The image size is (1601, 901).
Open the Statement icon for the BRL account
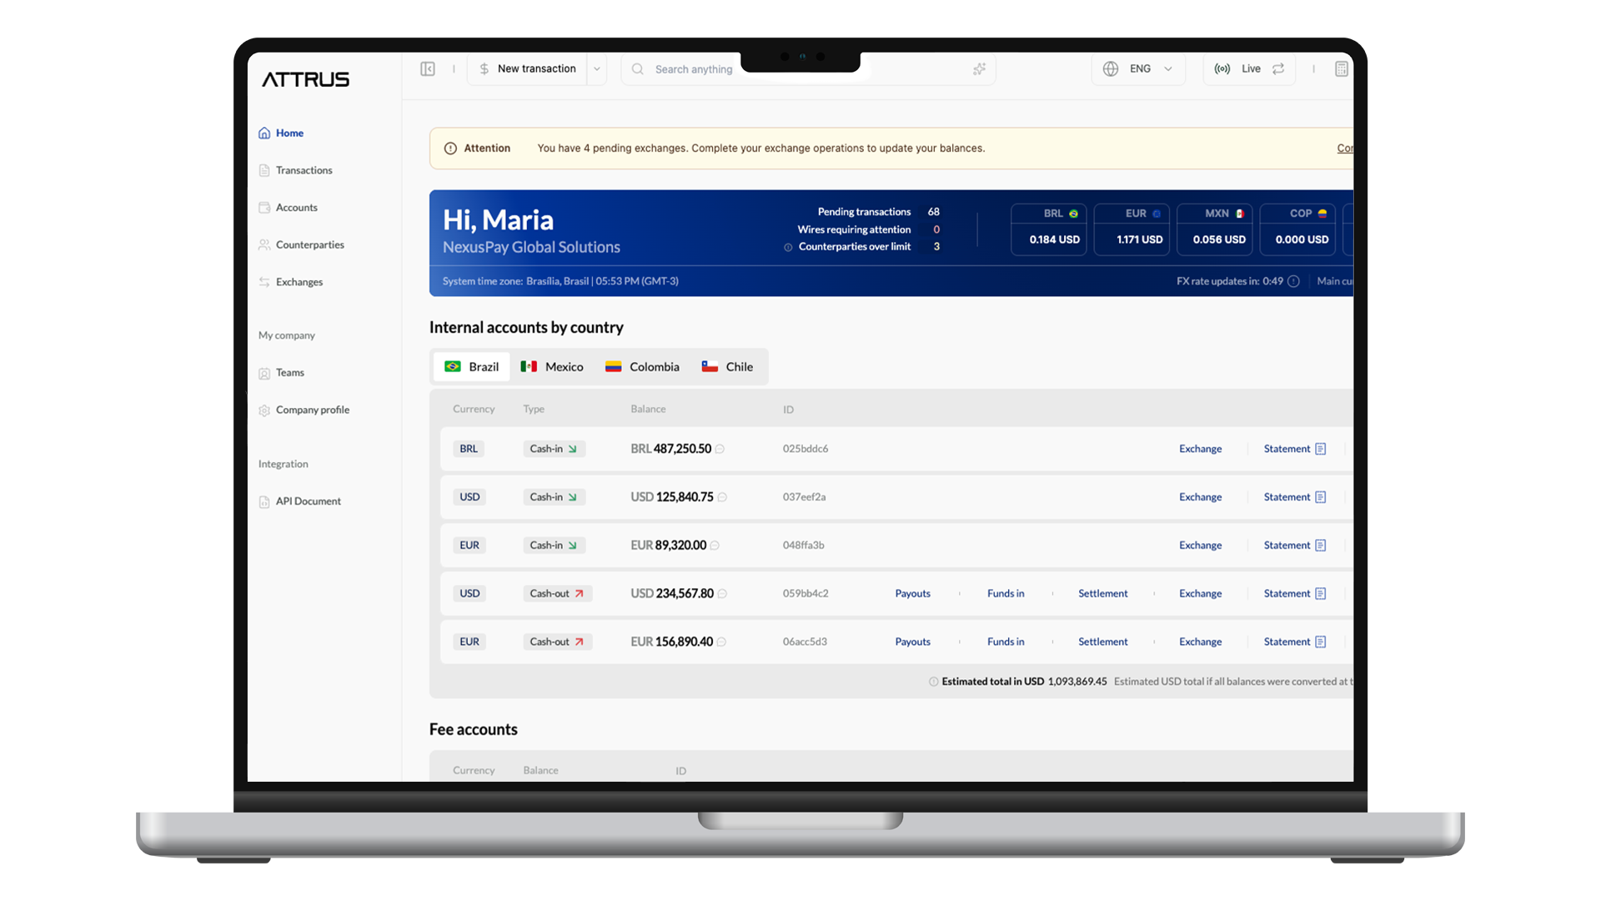[x=1321, y=450]
